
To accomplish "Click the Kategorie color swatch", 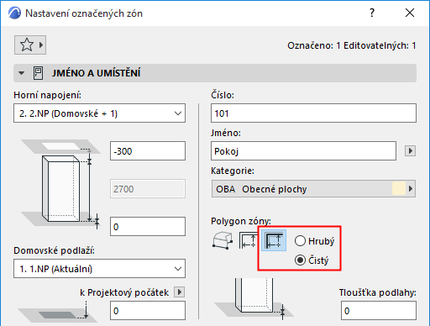I will 399,188.
